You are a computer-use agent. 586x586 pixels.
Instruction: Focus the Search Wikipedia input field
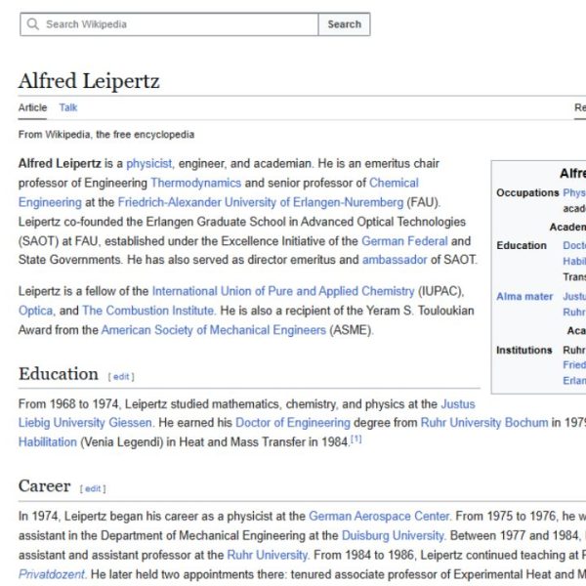pos(169,24)
